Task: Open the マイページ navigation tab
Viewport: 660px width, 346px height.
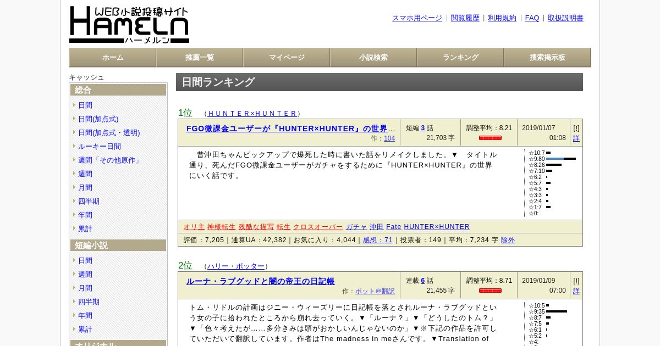Action: click(287, 58)
